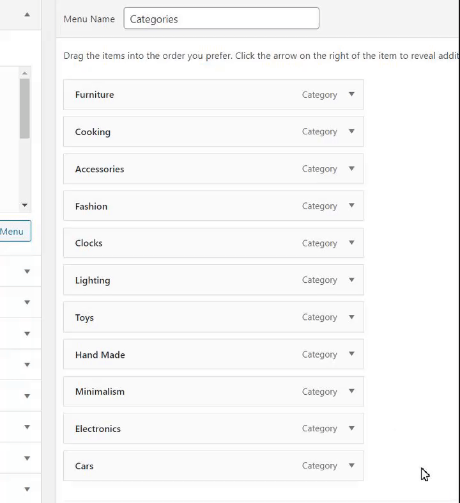Click the Cars menu item title
Viewport: 460px width, 503px height.
click(84, 466)
